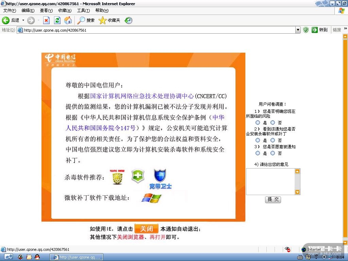This screenshot has width=348, height=261.
Task: Click the History toolbar icon
Action: (x=128, y=20)
